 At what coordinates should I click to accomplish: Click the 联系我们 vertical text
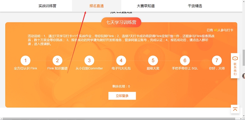[235, 69]
